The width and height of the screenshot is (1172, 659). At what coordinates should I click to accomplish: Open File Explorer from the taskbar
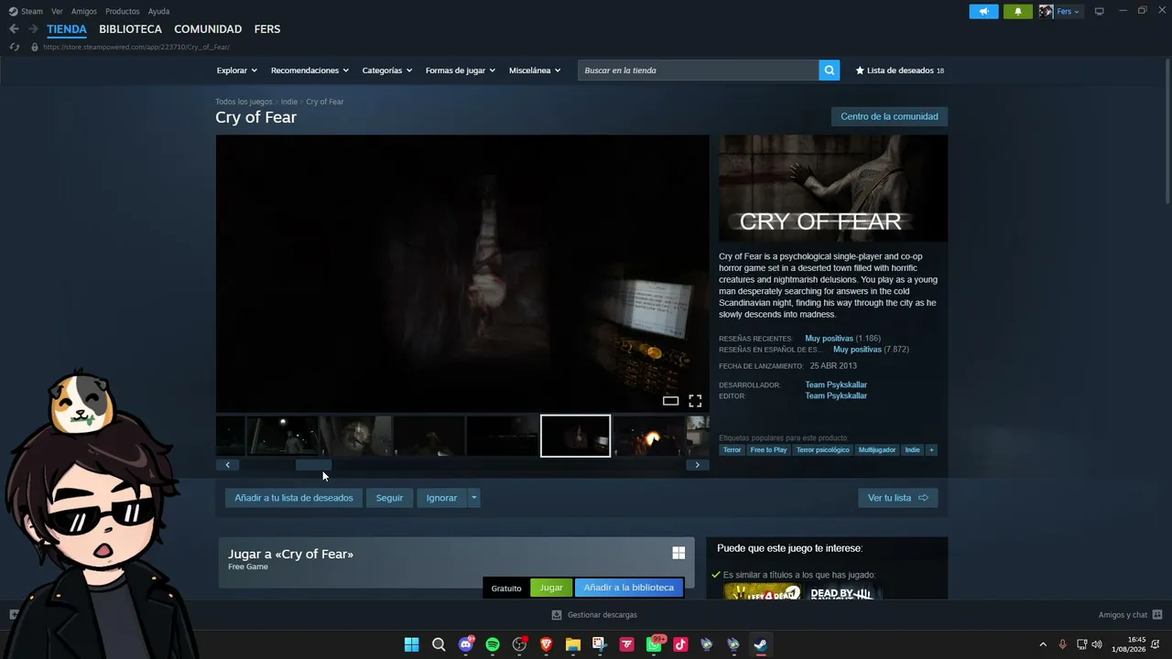pos(573,644)
